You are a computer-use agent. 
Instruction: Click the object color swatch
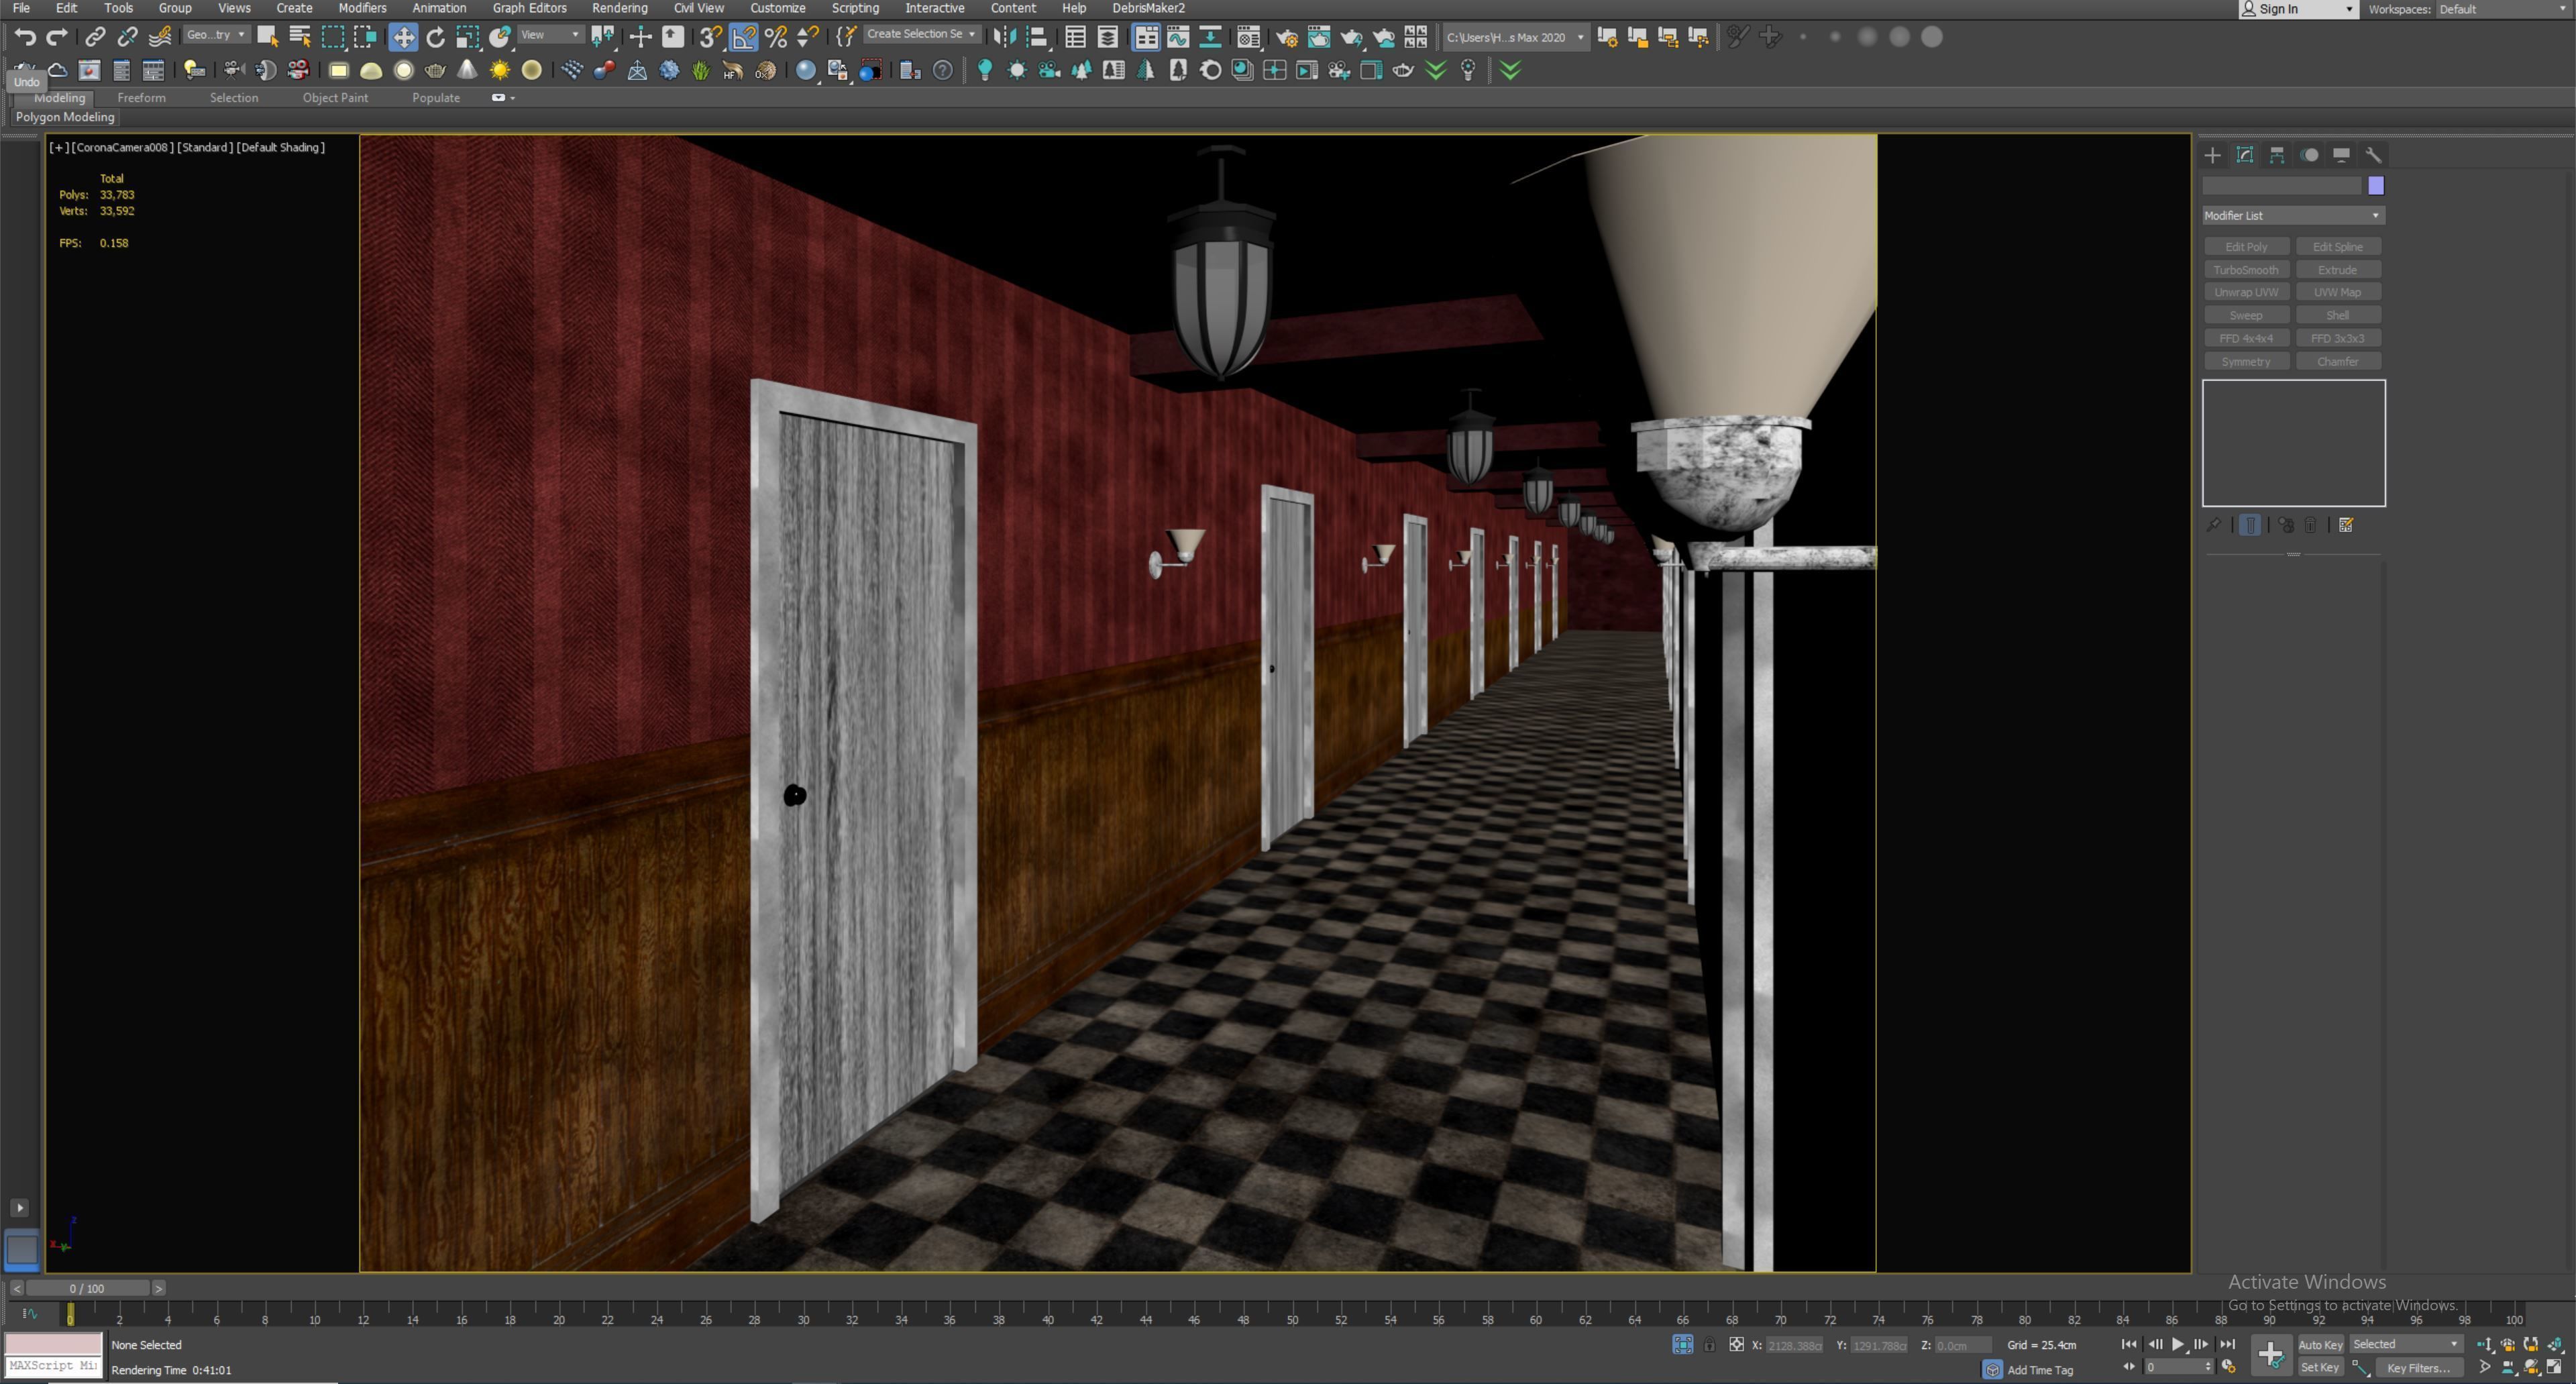pyautogui.click(x=2376, y=186)
